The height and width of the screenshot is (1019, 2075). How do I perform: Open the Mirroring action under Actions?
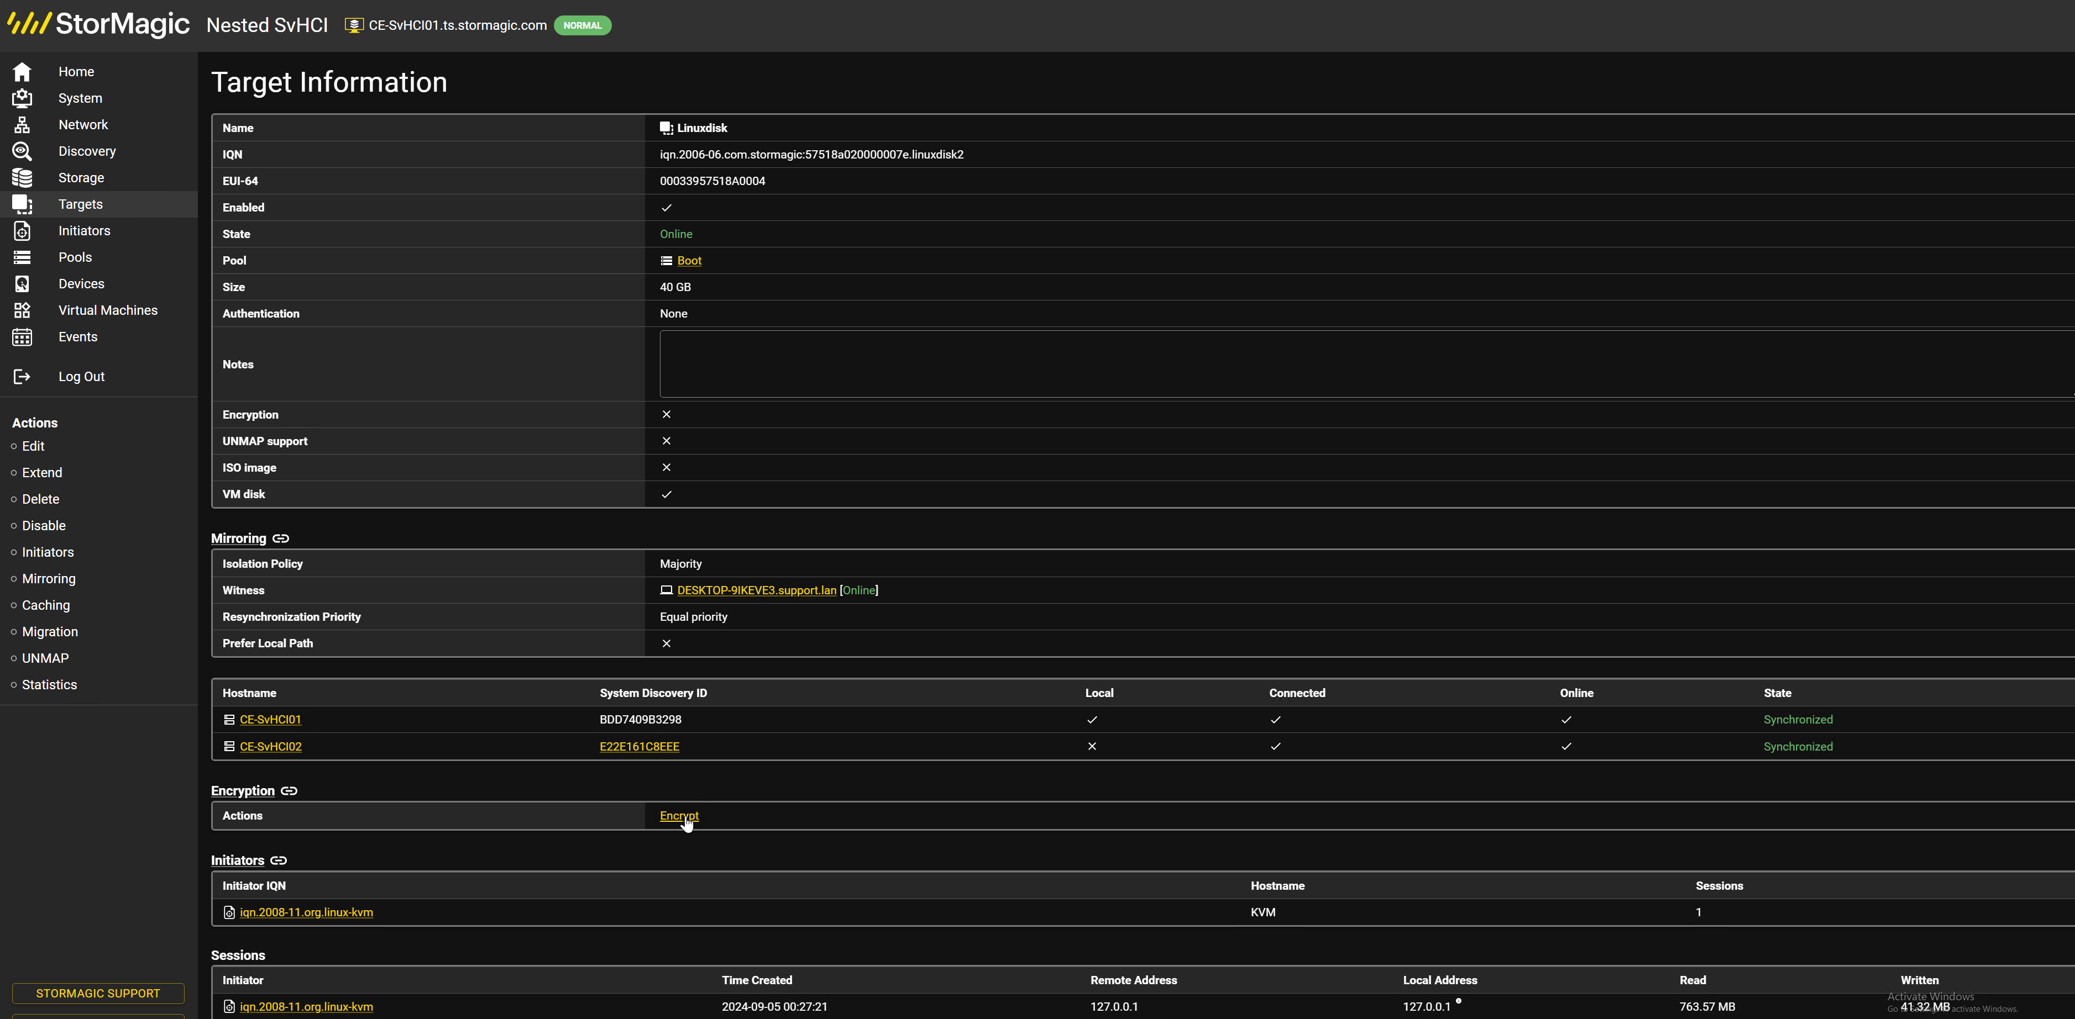pyautogui.click(x=48, y=579)
